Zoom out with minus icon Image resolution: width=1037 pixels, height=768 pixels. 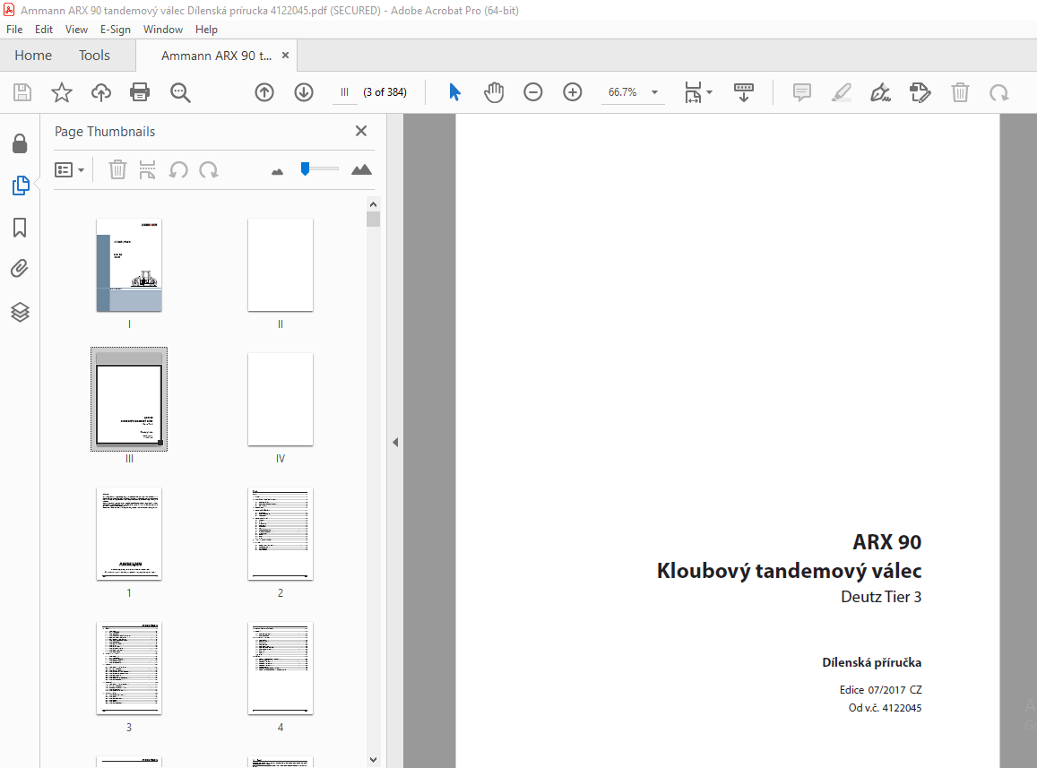point(533,92)
